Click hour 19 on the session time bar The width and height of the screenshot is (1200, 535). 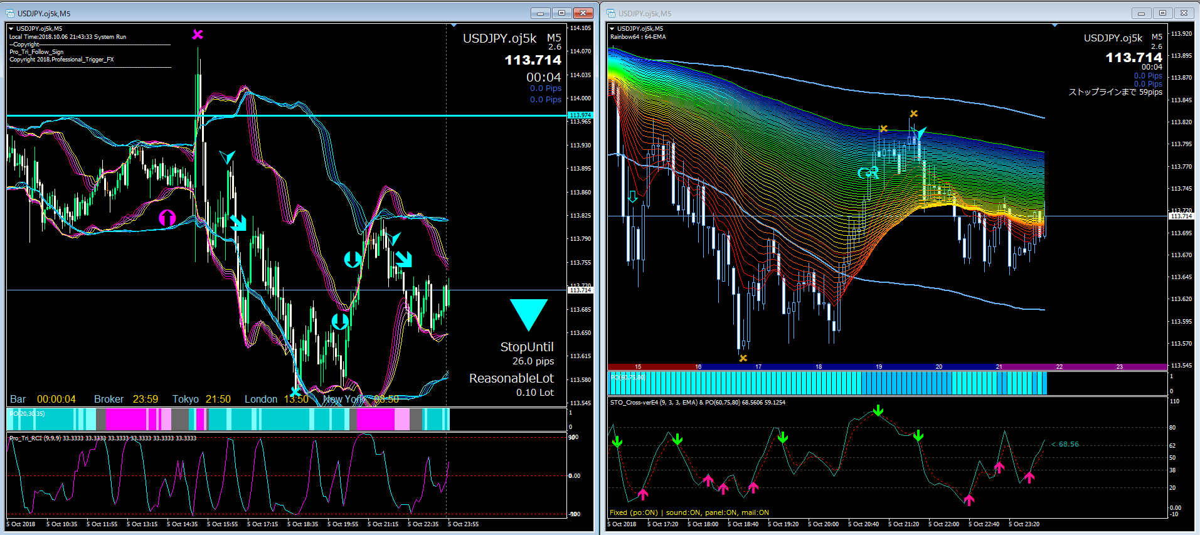pos(879,367)
